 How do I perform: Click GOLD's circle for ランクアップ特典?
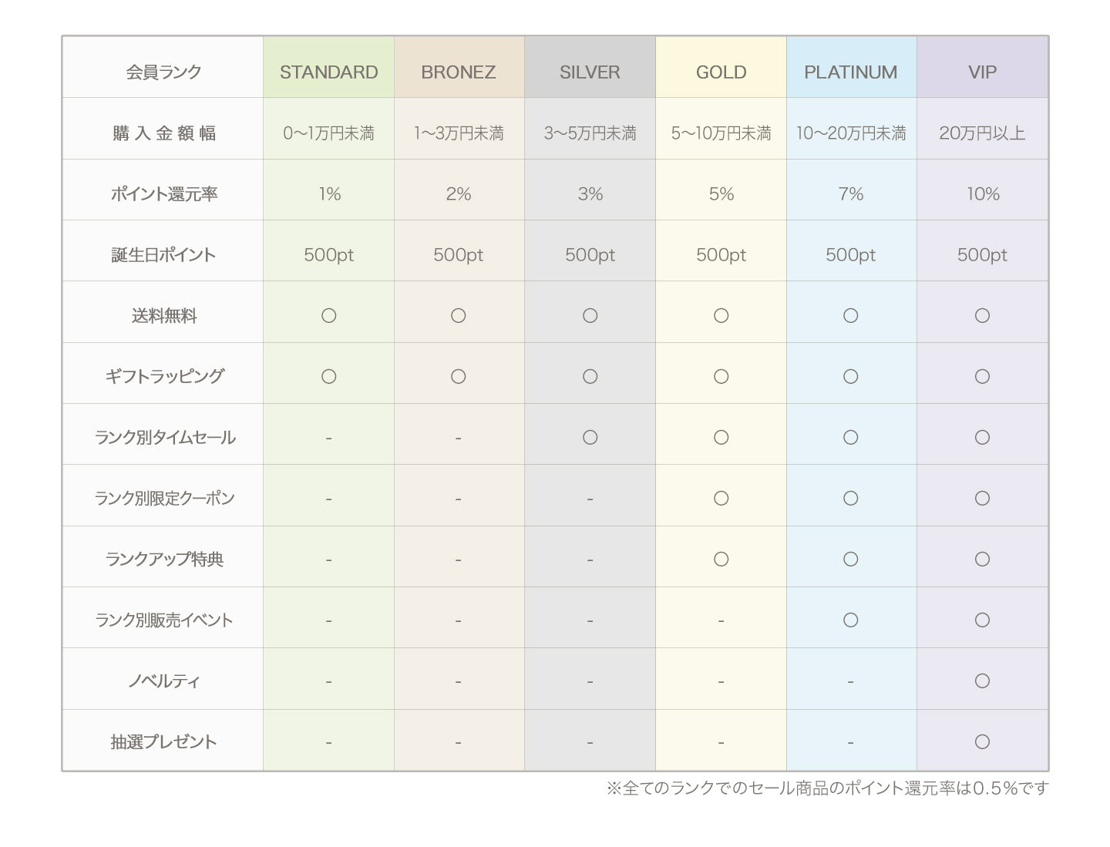721,559
